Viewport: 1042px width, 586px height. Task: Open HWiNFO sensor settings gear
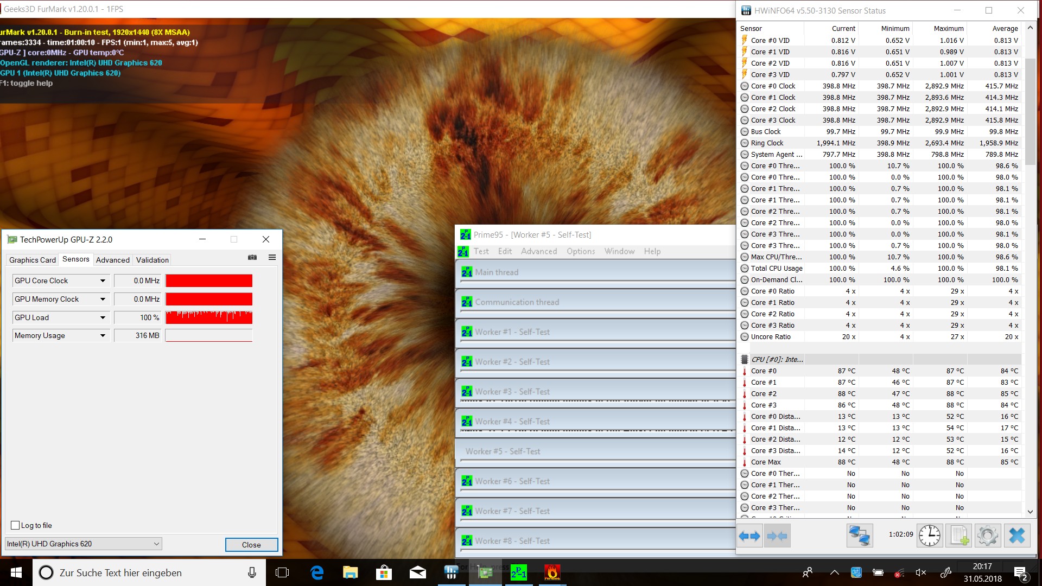coord(987,536)
